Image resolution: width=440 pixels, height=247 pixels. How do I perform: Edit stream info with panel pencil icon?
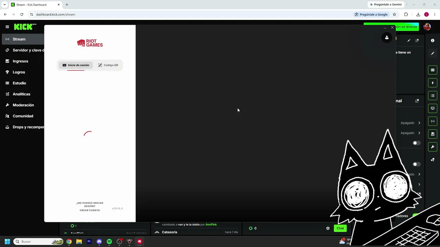click(x=409, y=40)
